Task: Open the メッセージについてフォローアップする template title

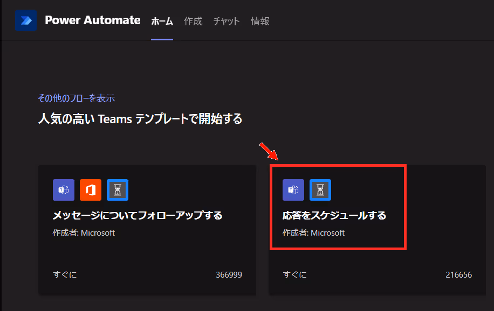Action: point(138,215)
